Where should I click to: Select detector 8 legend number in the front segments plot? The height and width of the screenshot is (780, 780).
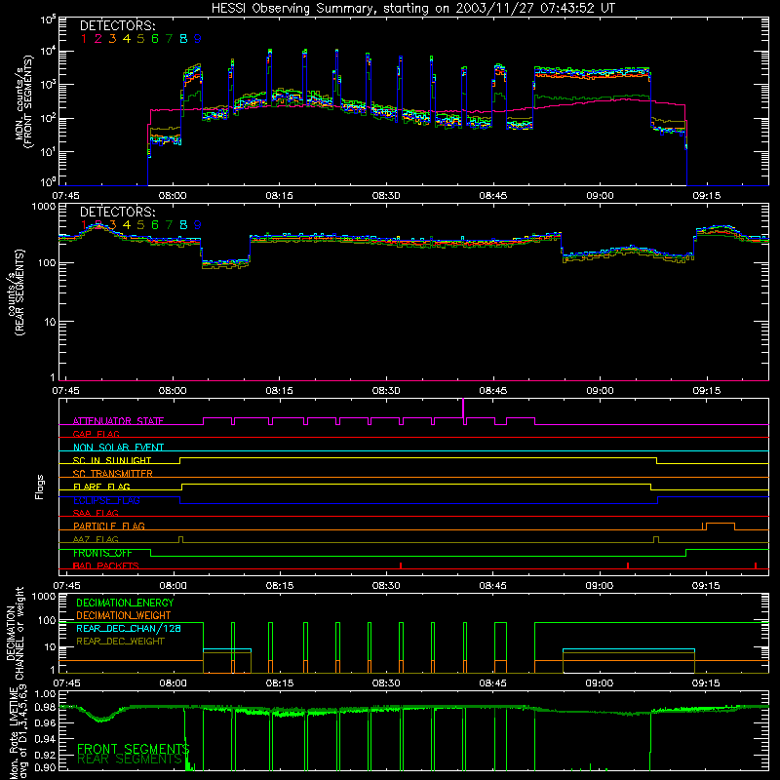[183, 39]
